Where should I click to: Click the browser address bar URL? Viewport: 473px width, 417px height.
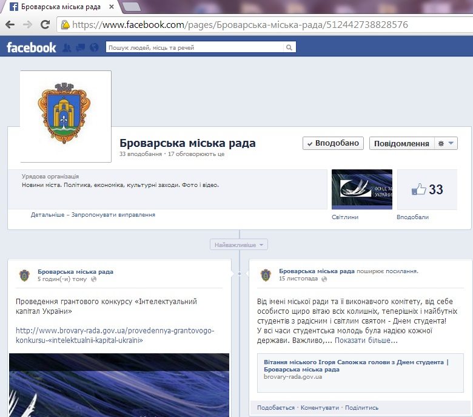(240, 24)
